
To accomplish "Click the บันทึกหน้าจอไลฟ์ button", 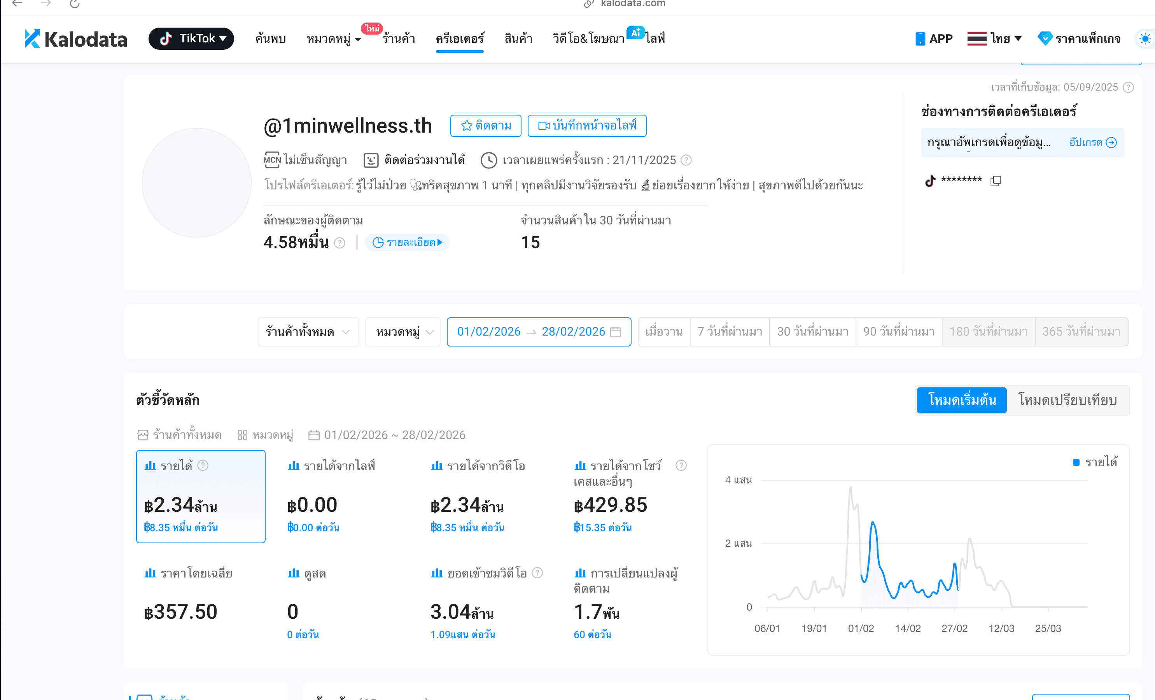I will 587,126.
